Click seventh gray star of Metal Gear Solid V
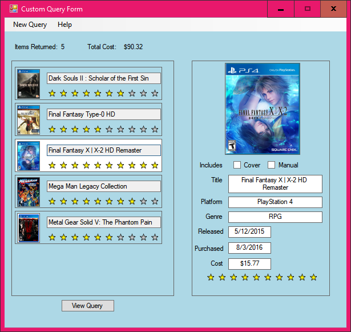Image resolution: width=351 pixels, height=332 pixels. click(120, 237)
